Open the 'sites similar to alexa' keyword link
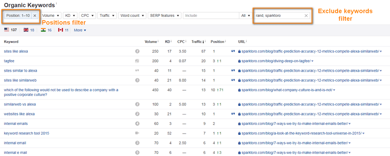The image size is (390, 156). coord(20,71)
